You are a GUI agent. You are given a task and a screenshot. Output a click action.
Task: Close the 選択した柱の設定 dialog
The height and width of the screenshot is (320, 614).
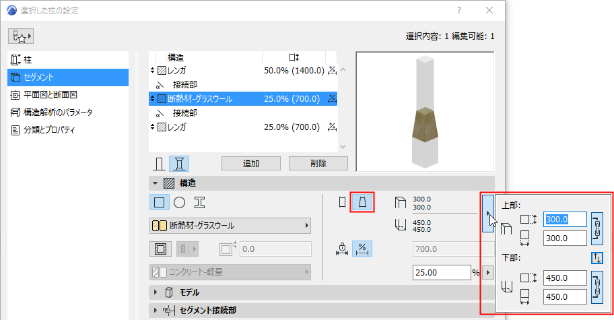(x=489, y=11)
